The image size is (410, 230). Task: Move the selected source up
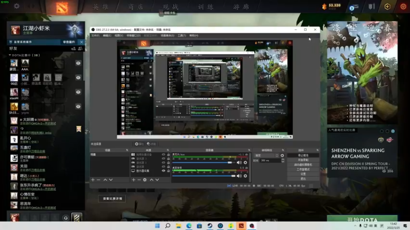point(151,180)
